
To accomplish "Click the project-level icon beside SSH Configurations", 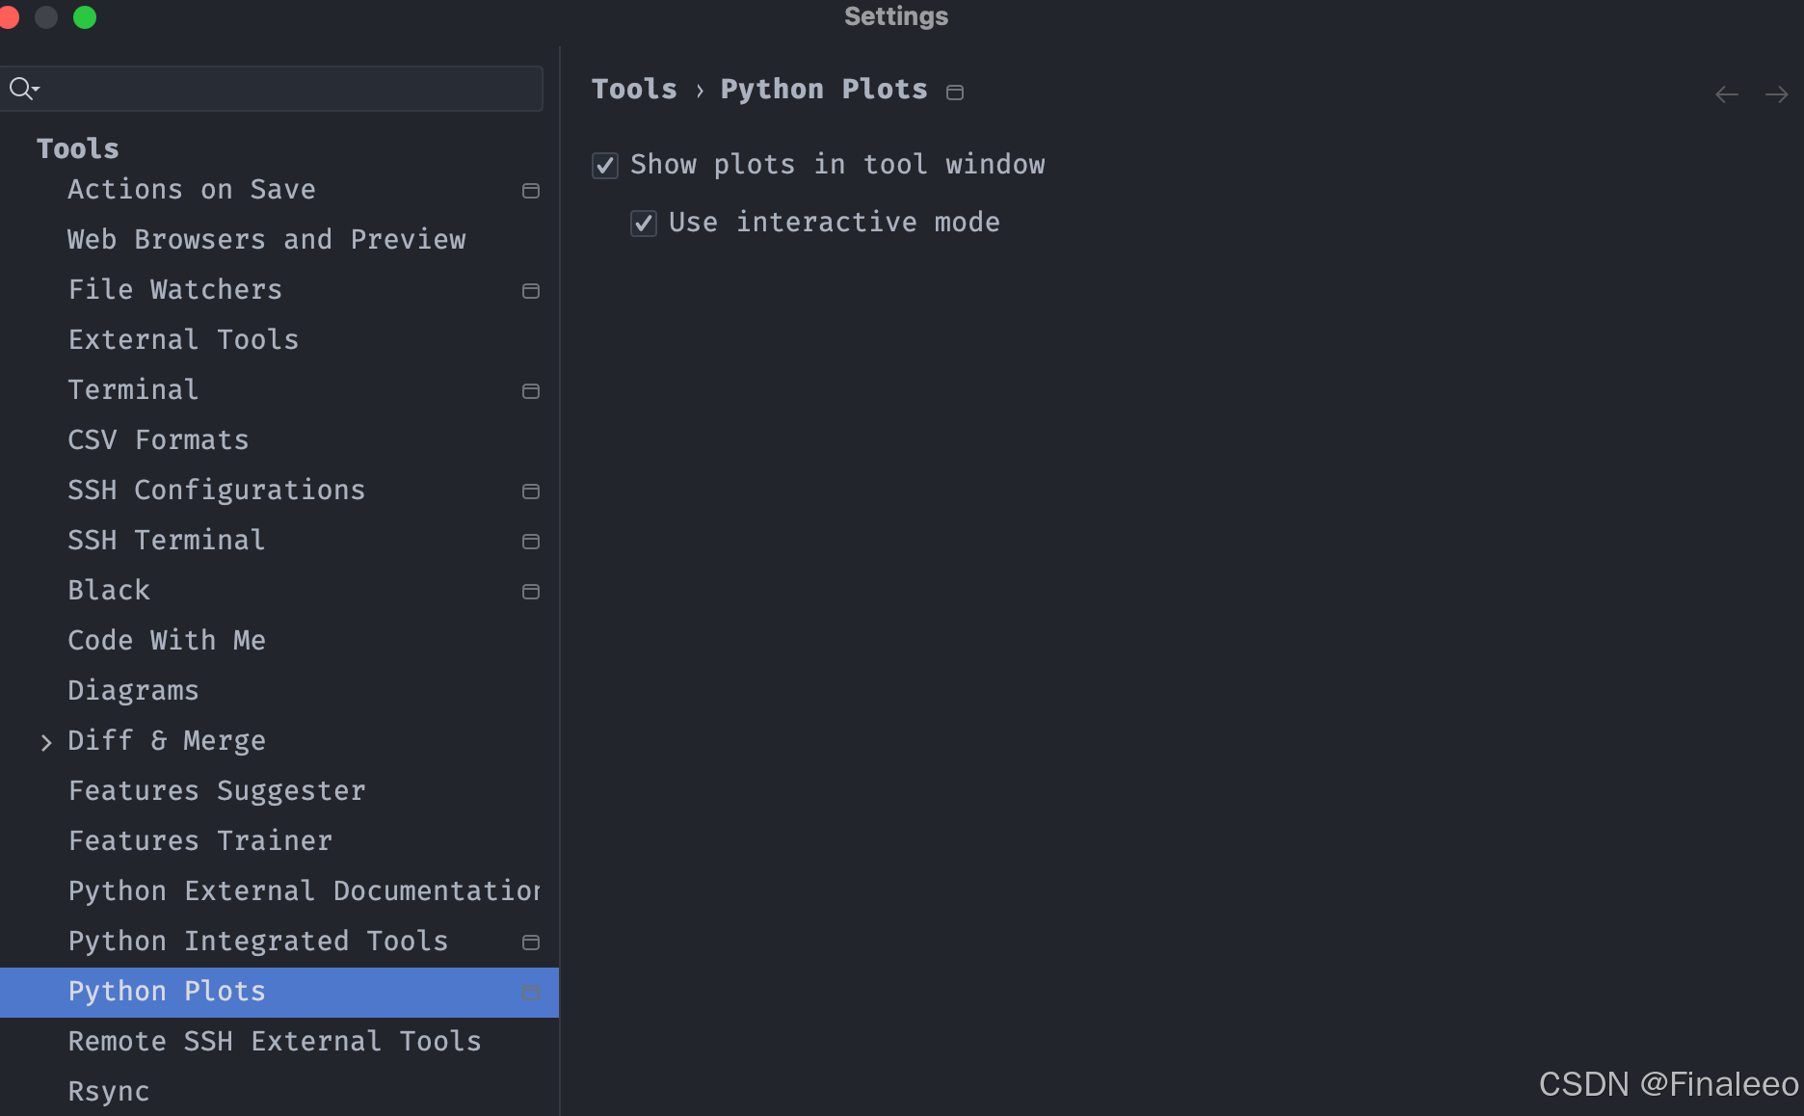I will pyautogui.click(x=530, y=492).
